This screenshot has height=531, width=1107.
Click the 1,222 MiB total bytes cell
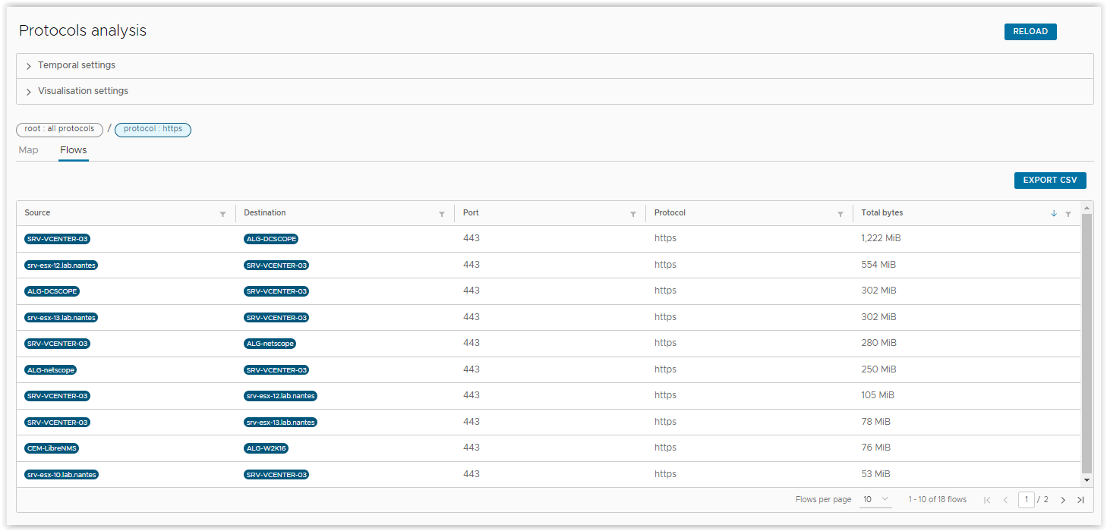881,238
